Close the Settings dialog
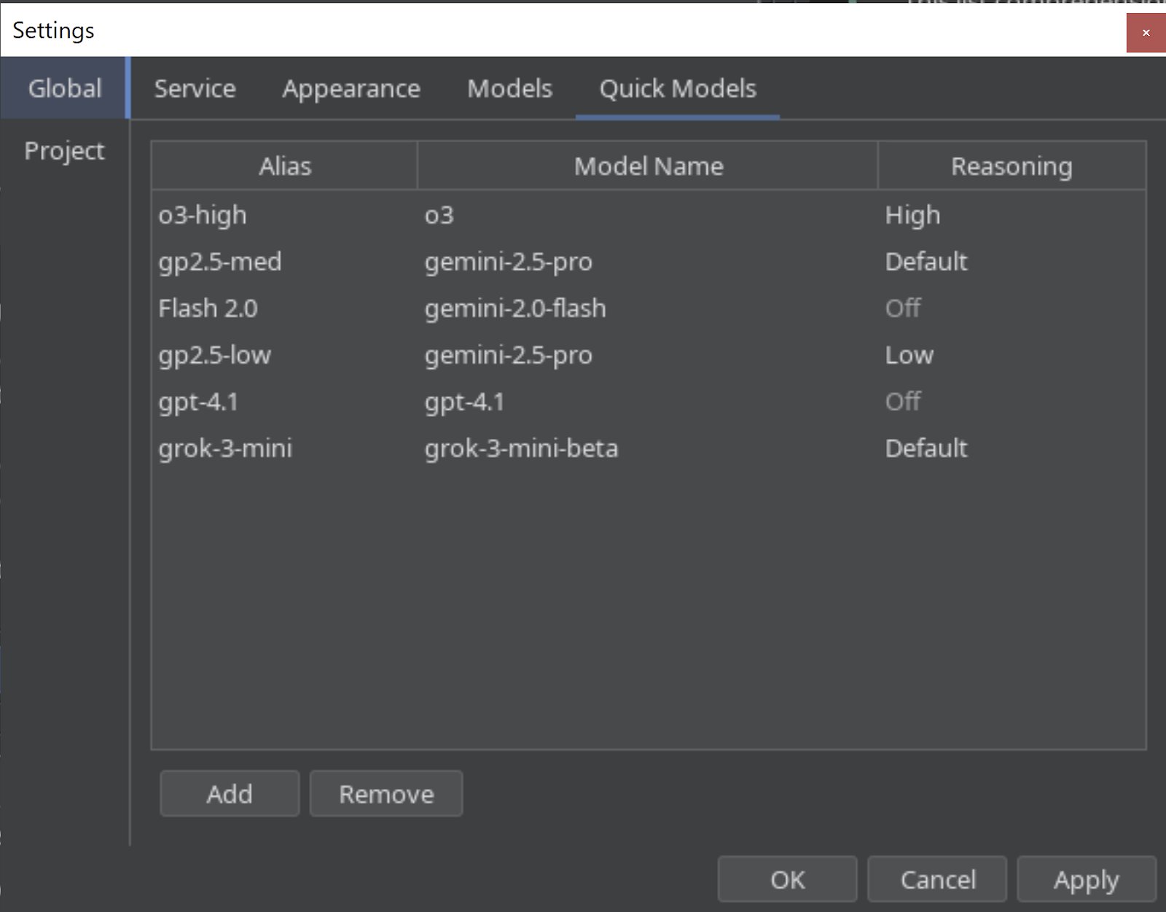 coord(1146,33)
